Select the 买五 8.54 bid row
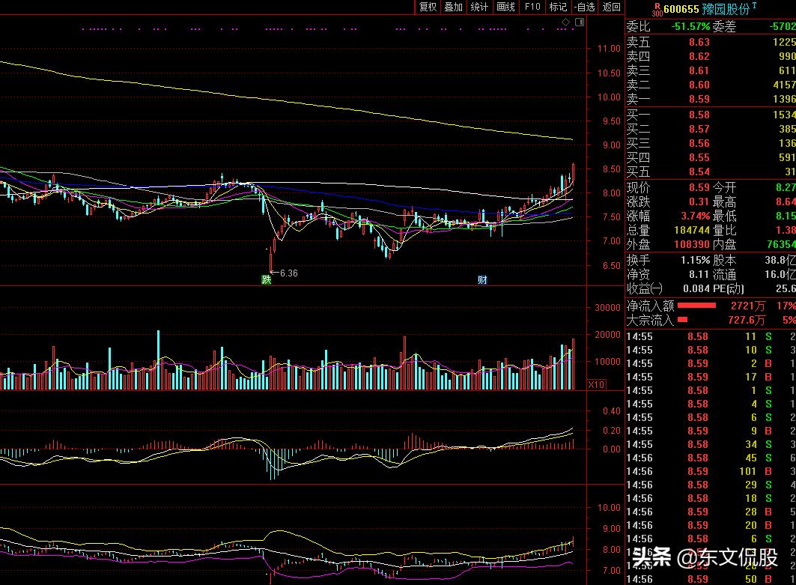The image size is (796, 585). coord(711,172)
